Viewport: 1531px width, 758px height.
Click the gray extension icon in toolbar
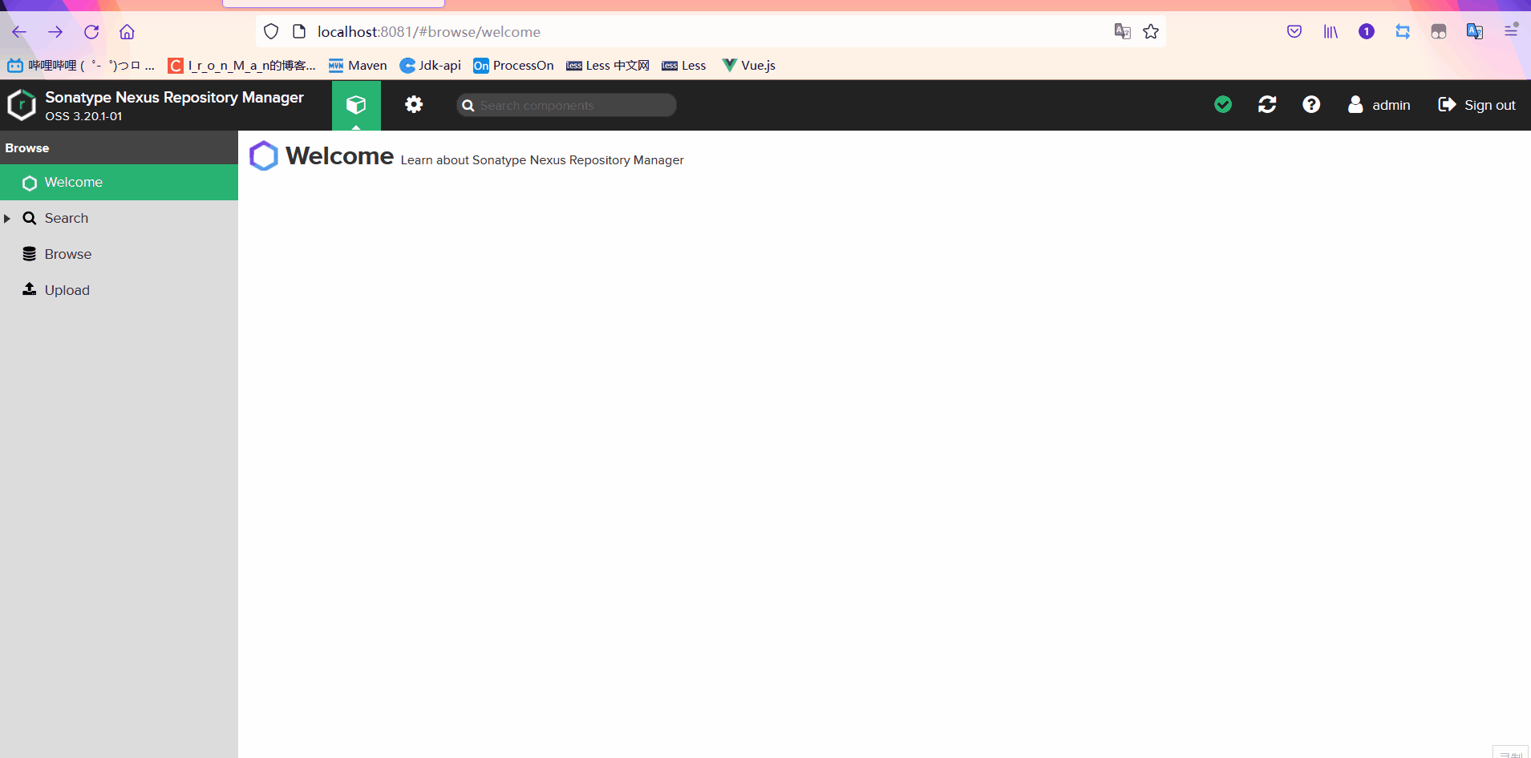pos(1439,31)
